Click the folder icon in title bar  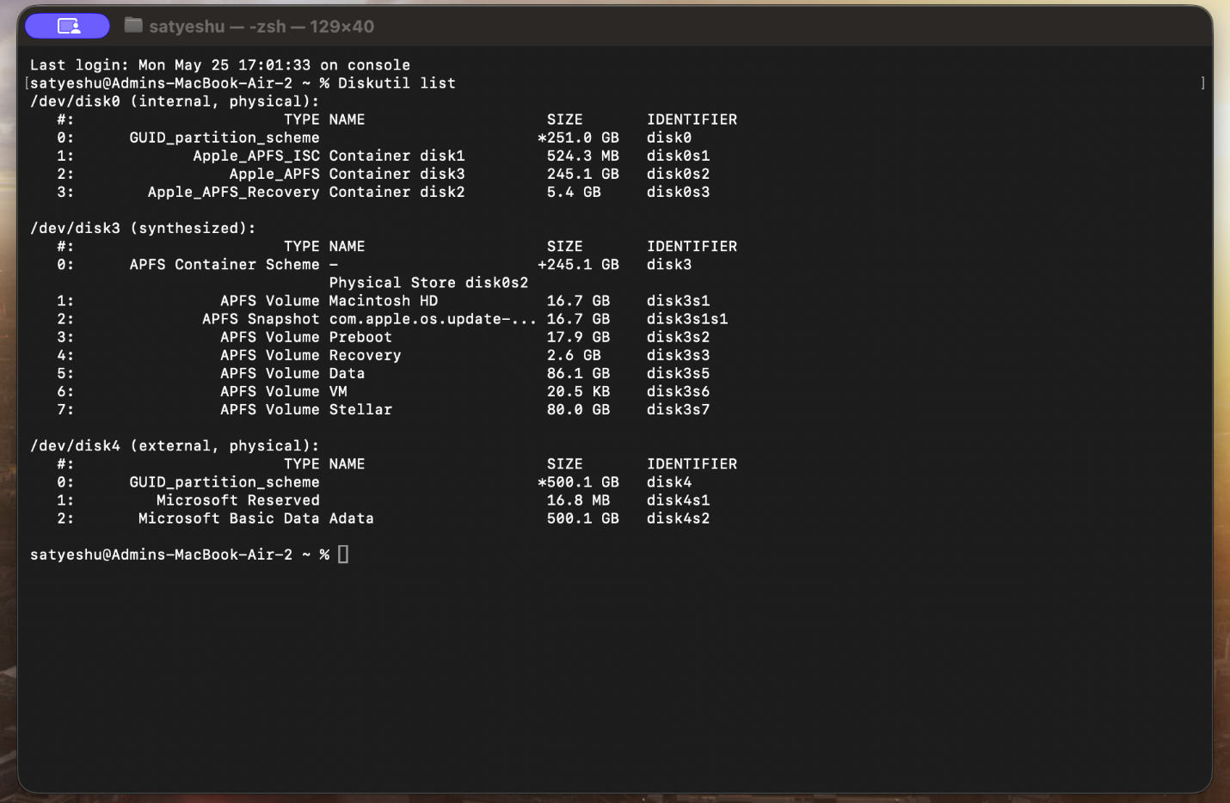pyautogui.click(x=132, y=25)
